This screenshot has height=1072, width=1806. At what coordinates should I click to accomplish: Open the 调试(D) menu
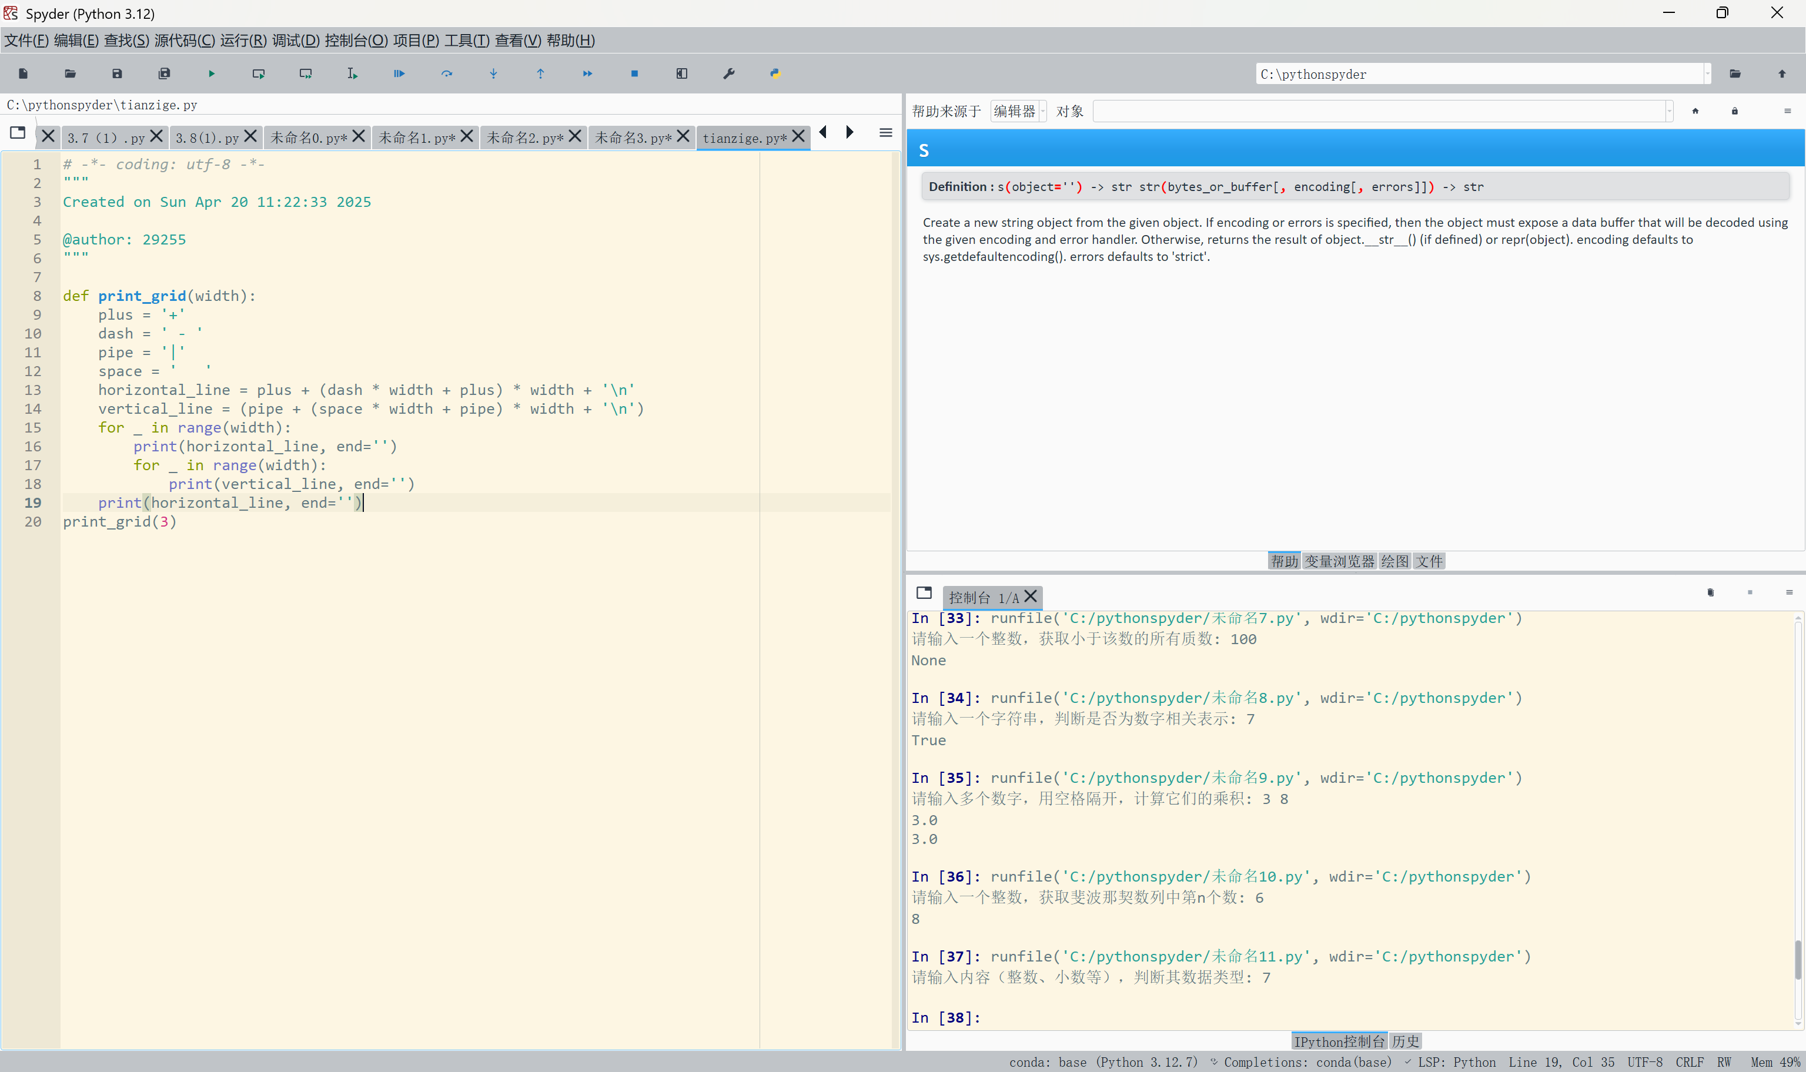[296, 41]
